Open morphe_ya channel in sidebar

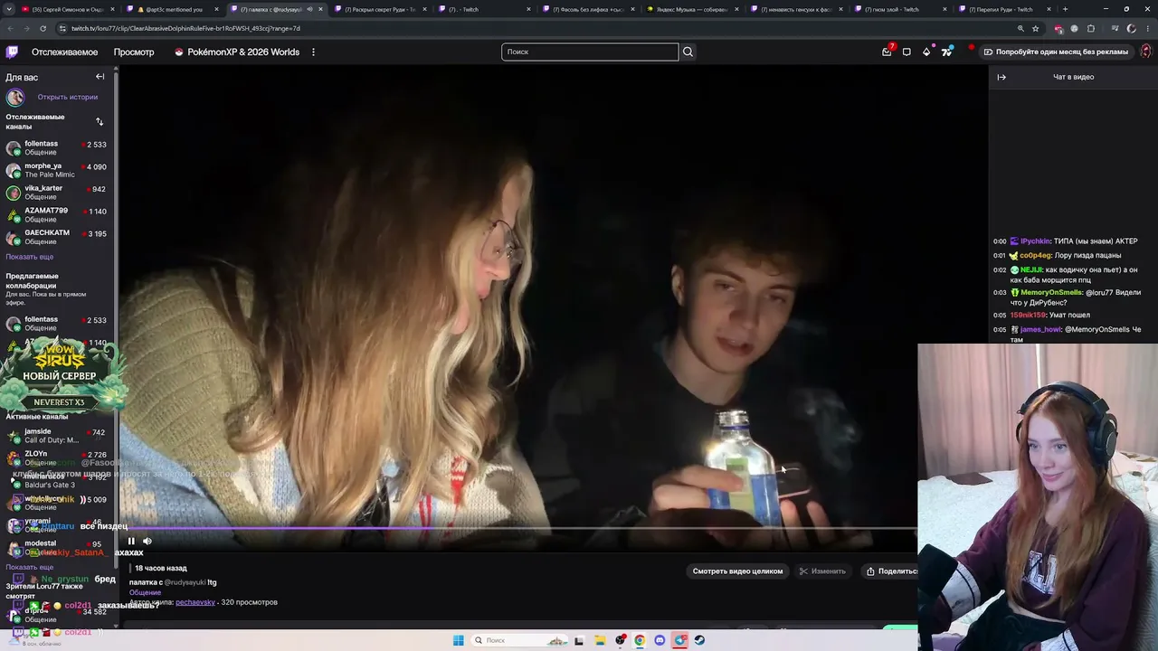pyautogui.click(x=57, y=170)
